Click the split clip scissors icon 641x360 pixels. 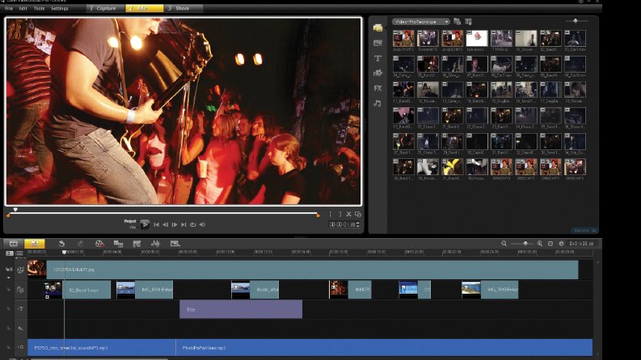(348, 214)
